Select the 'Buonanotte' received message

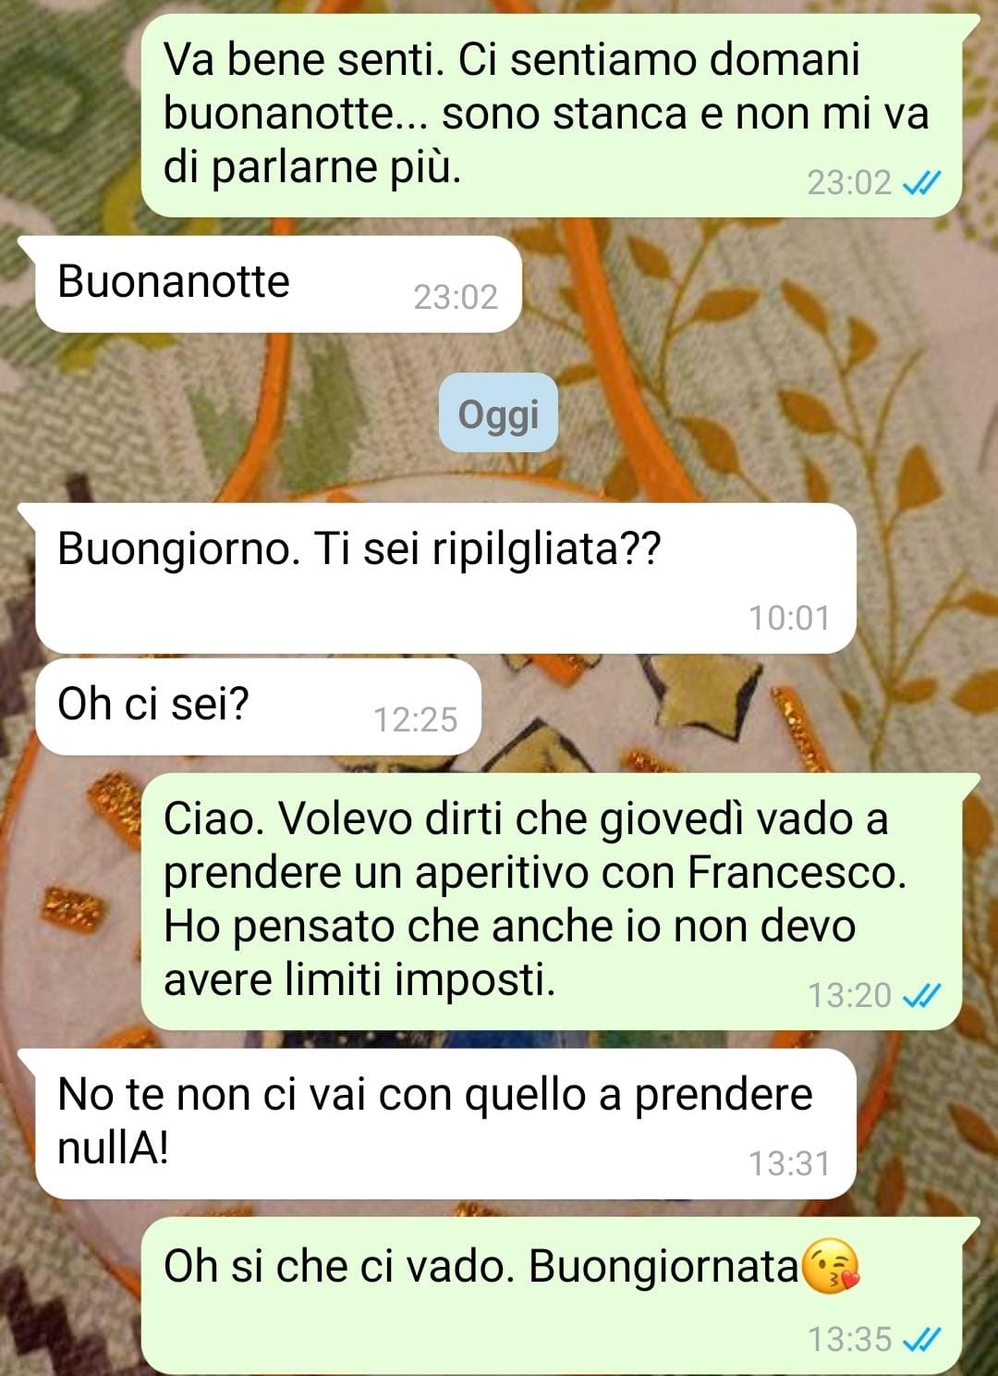point(279,284)
